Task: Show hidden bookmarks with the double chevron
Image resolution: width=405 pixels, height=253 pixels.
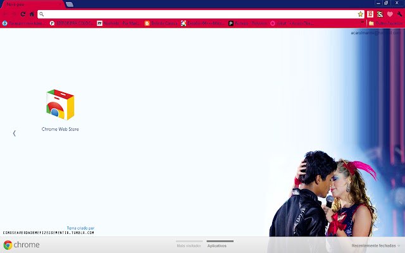Action: [x=363, y=23]
